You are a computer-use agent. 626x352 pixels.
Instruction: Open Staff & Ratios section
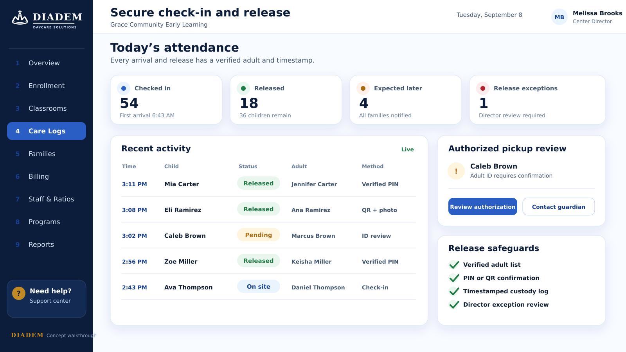tap(47, 199)
